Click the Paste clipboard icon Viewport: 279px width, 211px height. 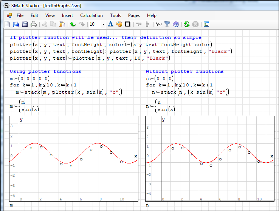[62, 25]
